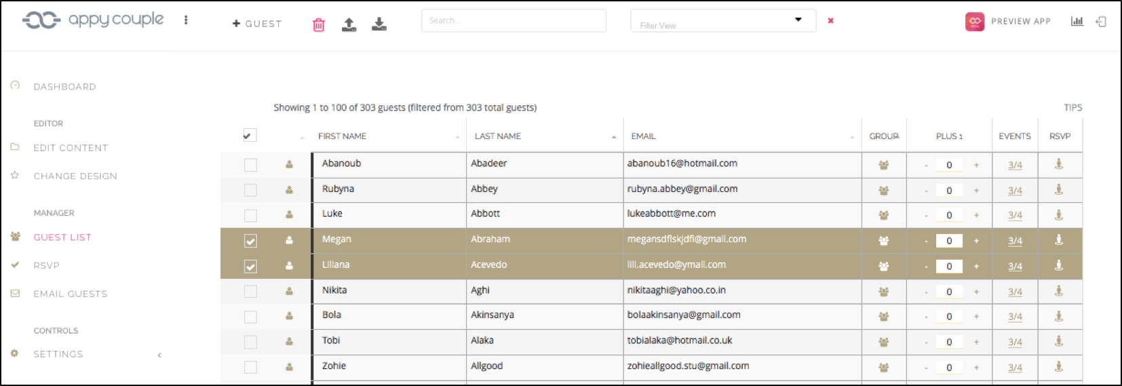The height and width of the screenshot is (386, 1122).
Task: Go to Dashboard in the sidebar
Action: coord(64,87)
